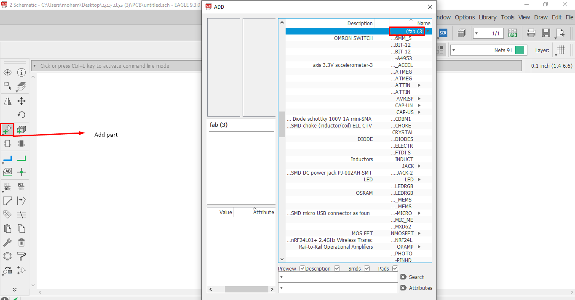Select the Move tool
Screen dimensions: 575x300
tap(21, 101)
